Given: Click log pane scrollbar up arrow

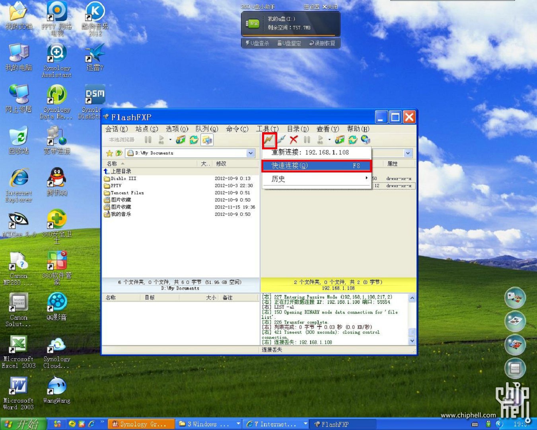Looking at the screenshot, I should (x=412, y=298).
